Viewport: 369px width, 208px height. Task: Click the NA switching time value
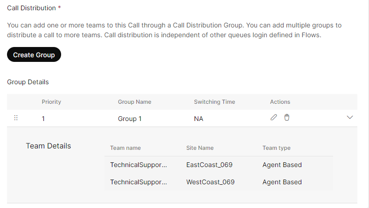[199, 119]
